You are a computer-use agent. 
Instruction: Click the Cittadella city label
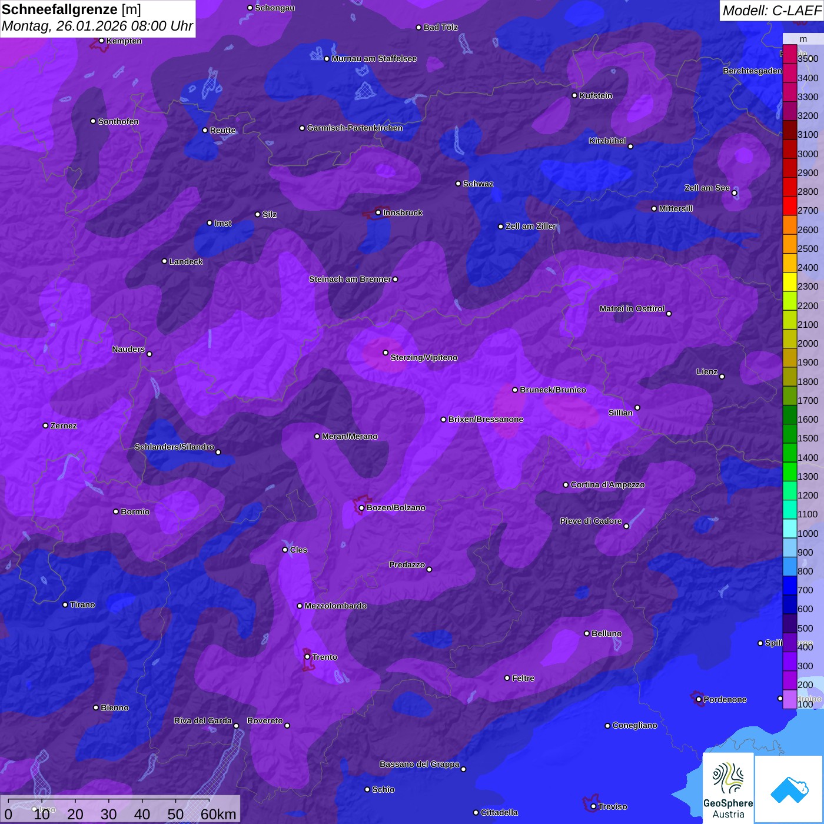click(499, 812)
